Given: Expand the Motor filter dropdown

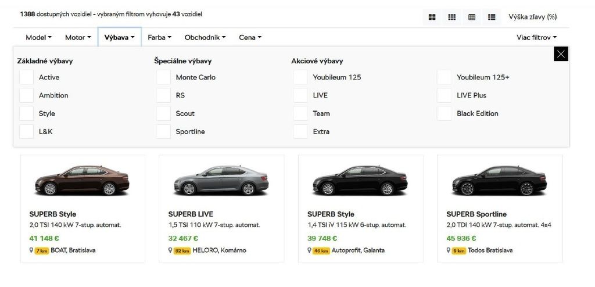Looking at the screenshot, I should [78, 37].
